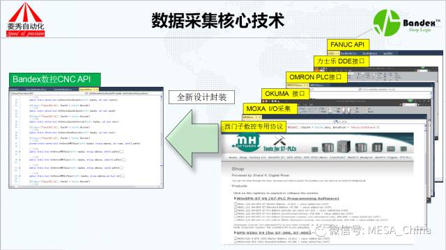
Task: Click the Bandex数控CNC API green label
Action: pyautogui.click(x=54, y=80)
